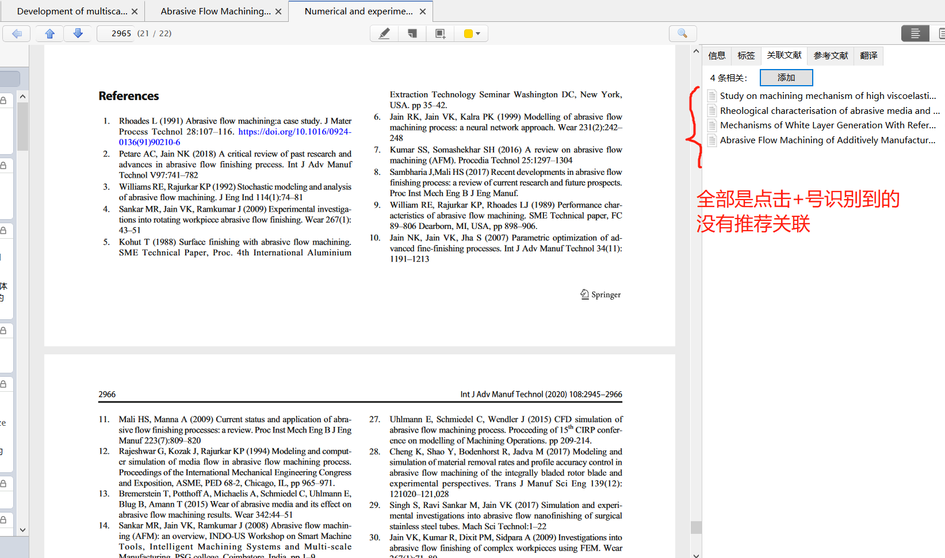Click the PDF vertical scrollbar thumb
Viewport: 945px width, 558px height.
click(696, 528)
